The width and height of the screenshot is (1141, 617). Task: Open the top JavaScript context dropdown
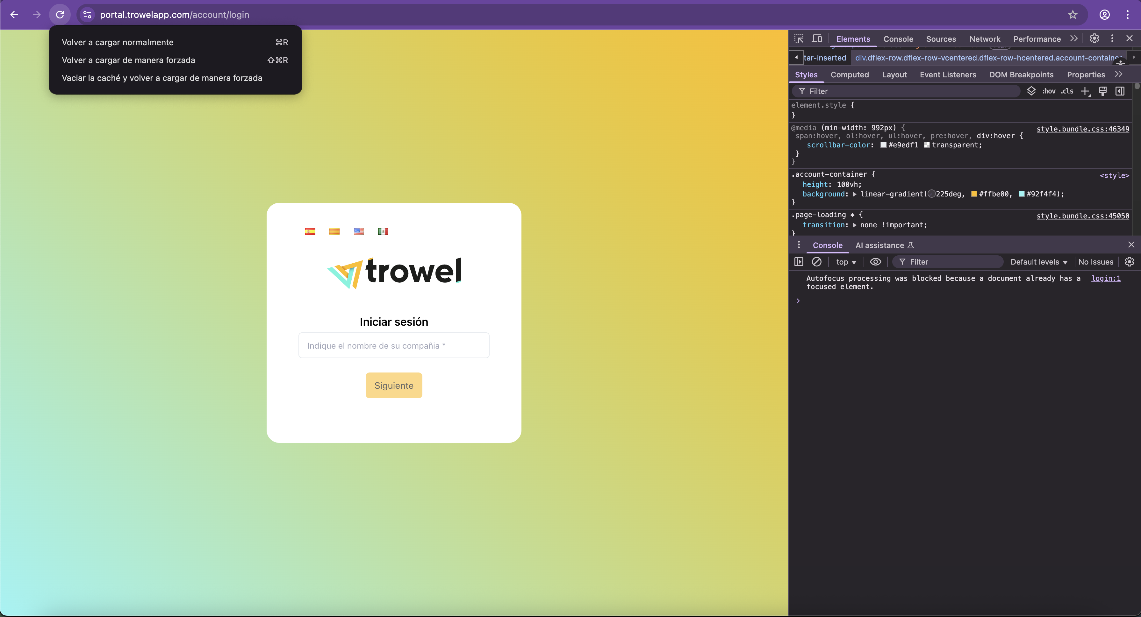pyautogui.click(x=846, y=262)
